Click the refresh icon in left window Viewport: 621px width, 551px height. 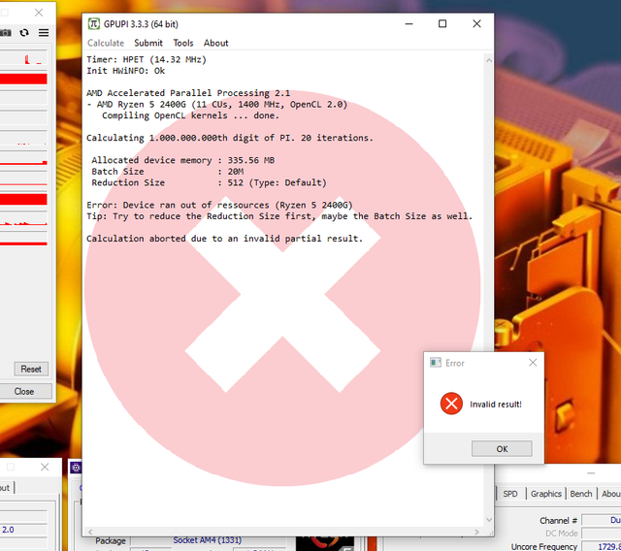point(24,33)
